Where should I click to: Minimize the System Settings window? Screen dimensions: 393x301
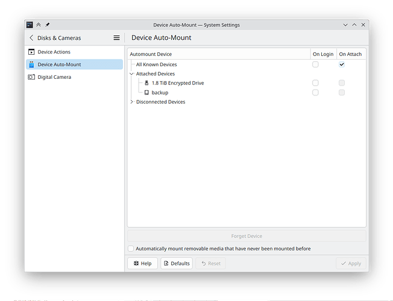pos(345,25)
